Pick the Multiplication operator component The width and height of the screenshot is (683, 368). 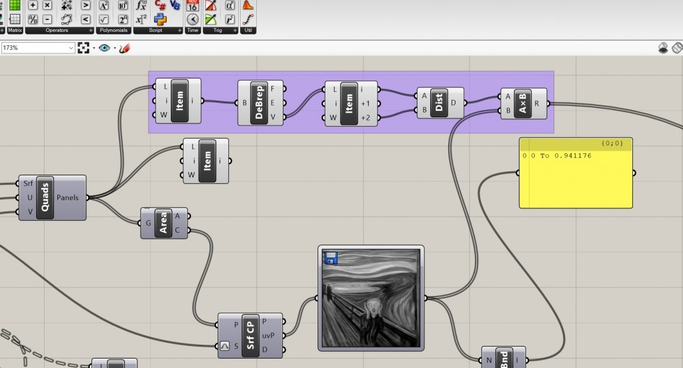point(47,5)
